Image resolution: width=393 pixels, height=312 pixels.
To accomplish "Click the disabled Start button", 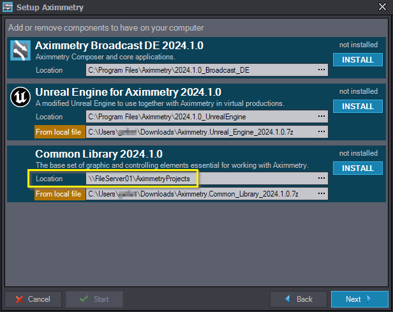I will pyautogui.click(x=94, y=299).
